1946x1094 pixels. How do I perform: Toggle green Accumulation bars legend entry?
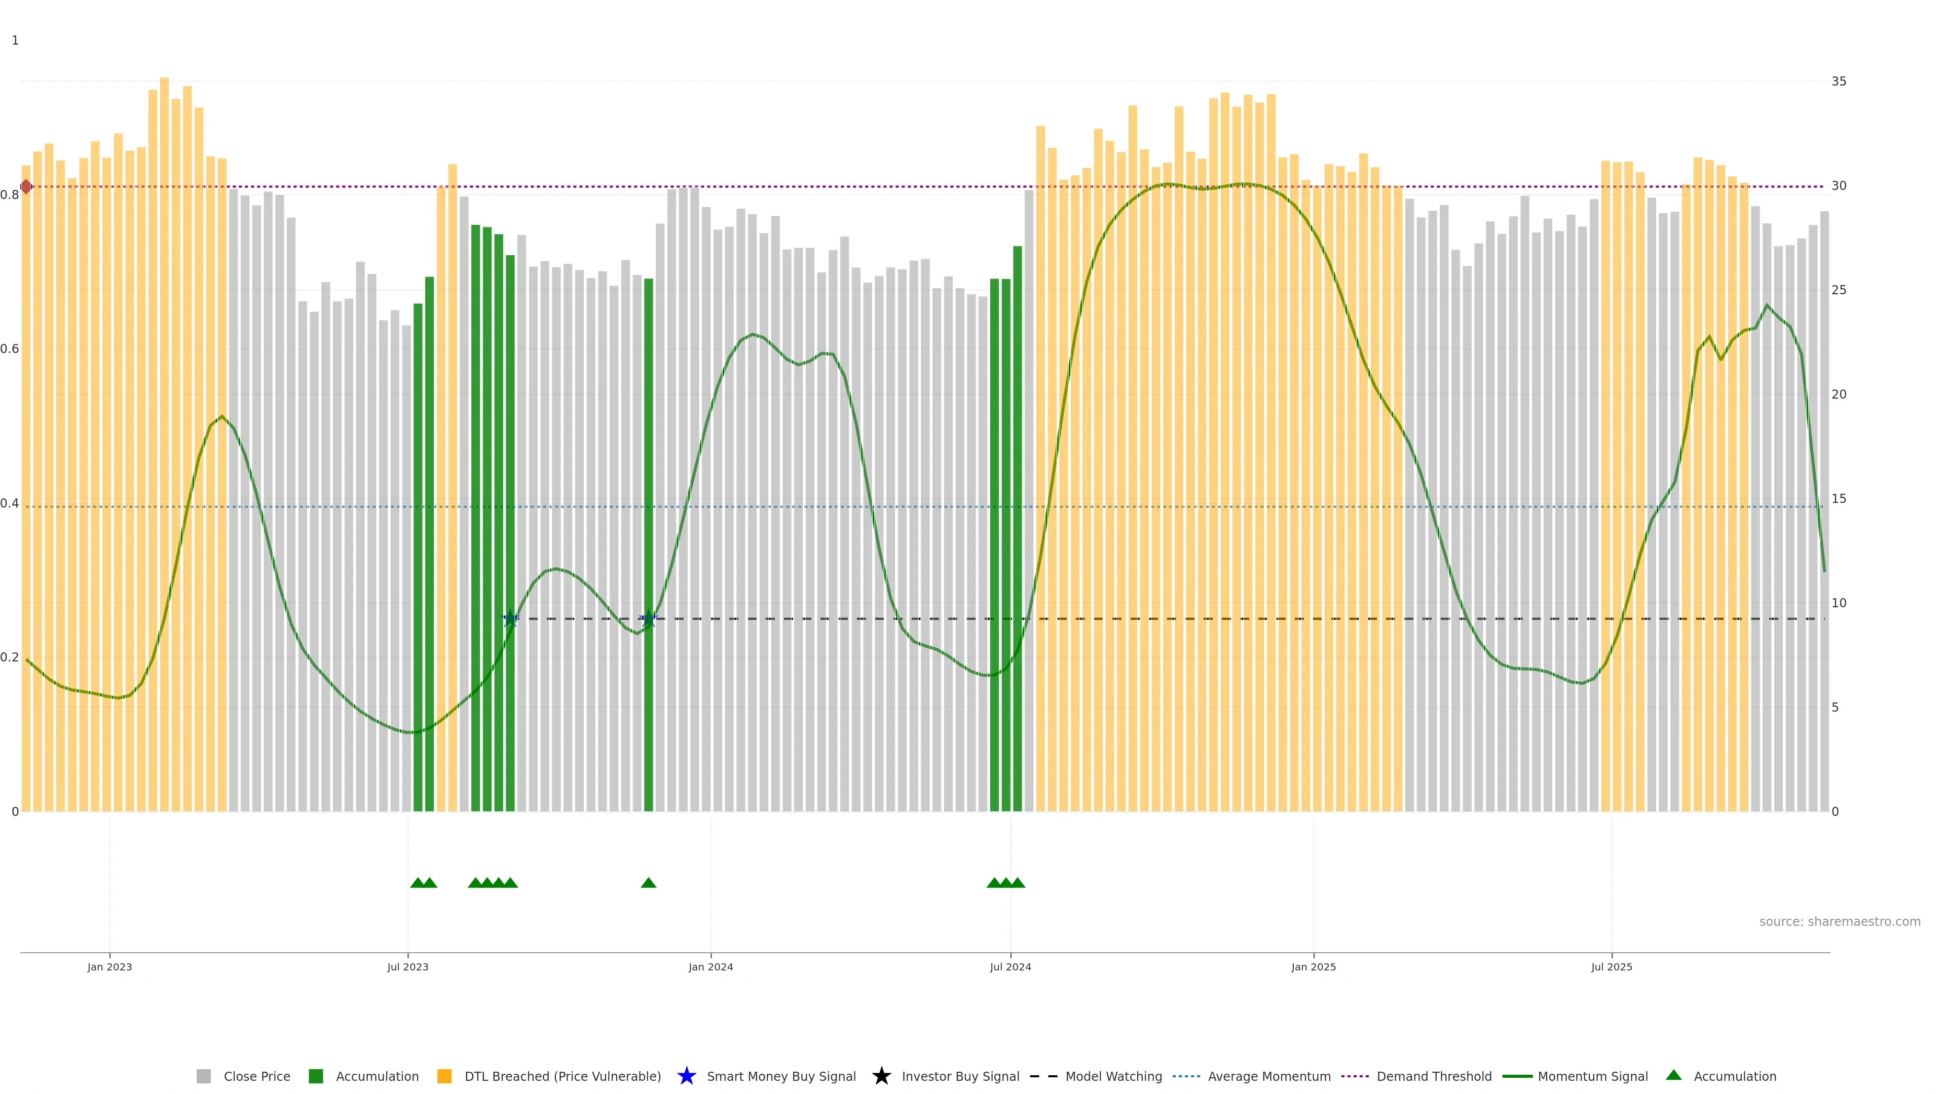[376, 1076]
